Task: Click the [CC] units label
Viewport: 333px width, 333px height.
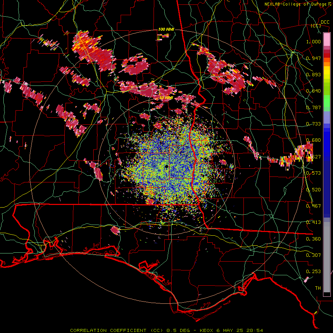Action: coord(316,26)
